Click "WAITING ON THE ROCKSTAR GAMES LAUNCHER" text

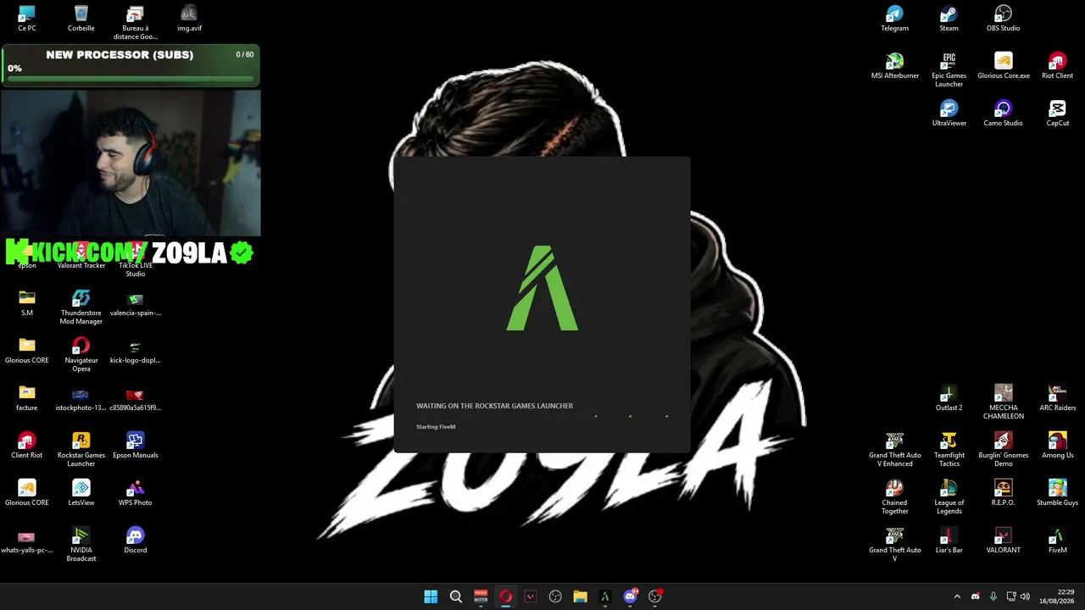tap(494, 406)
